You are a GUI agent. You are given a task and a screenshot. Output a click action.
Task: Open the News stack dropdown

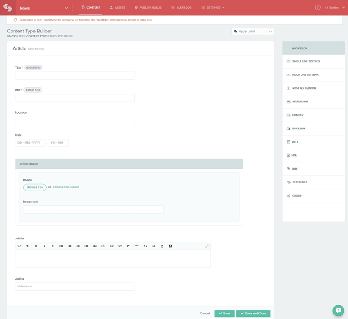click(x=44, y=8)
